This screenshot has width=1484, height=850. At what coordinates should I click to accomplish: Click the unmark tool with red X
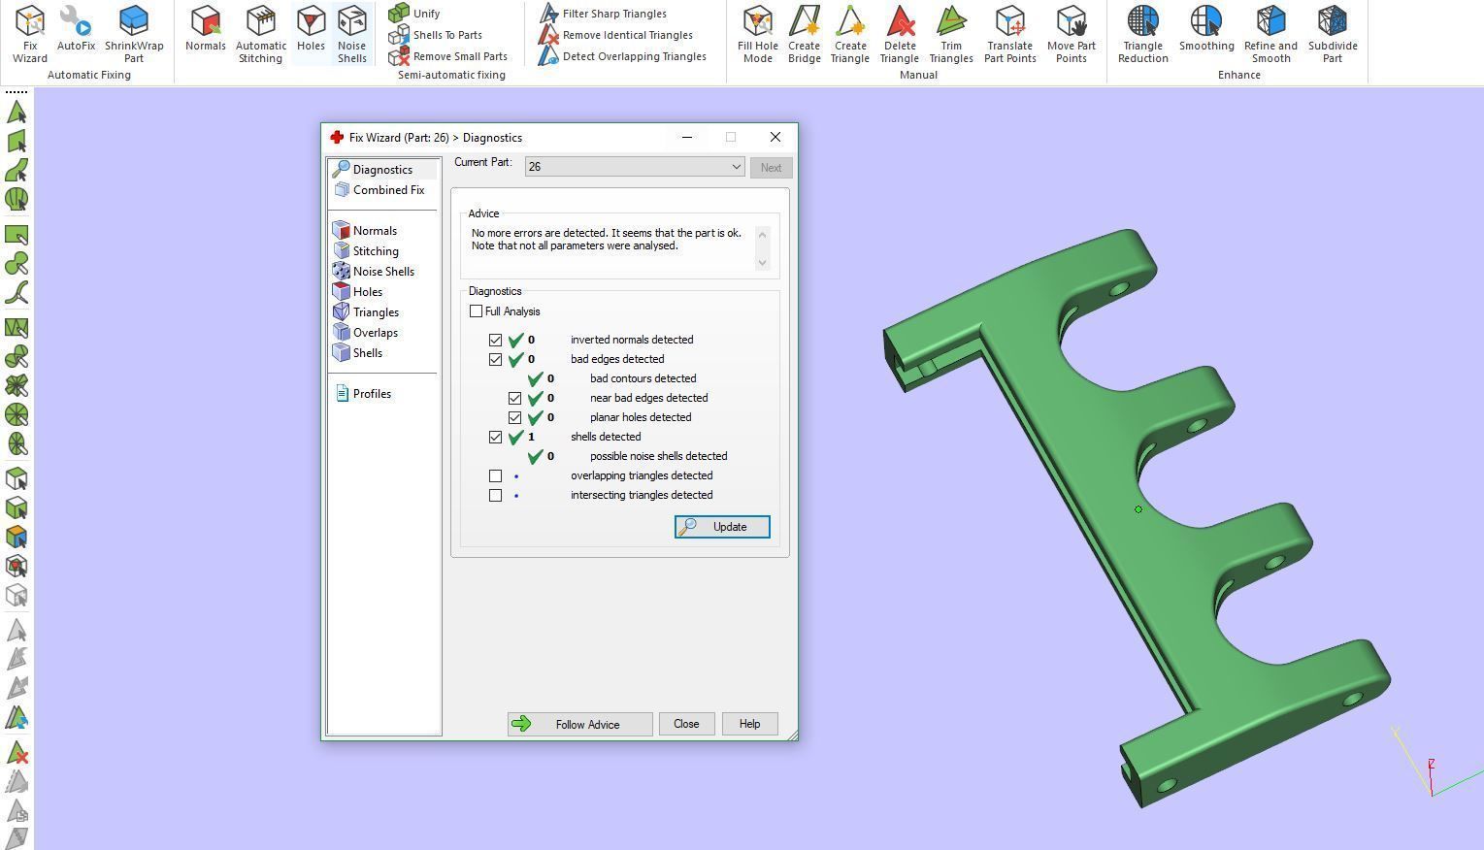tap(16, 753)
